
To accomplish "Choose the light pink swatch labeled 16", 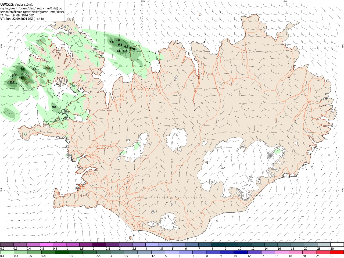I will (282, 252).
